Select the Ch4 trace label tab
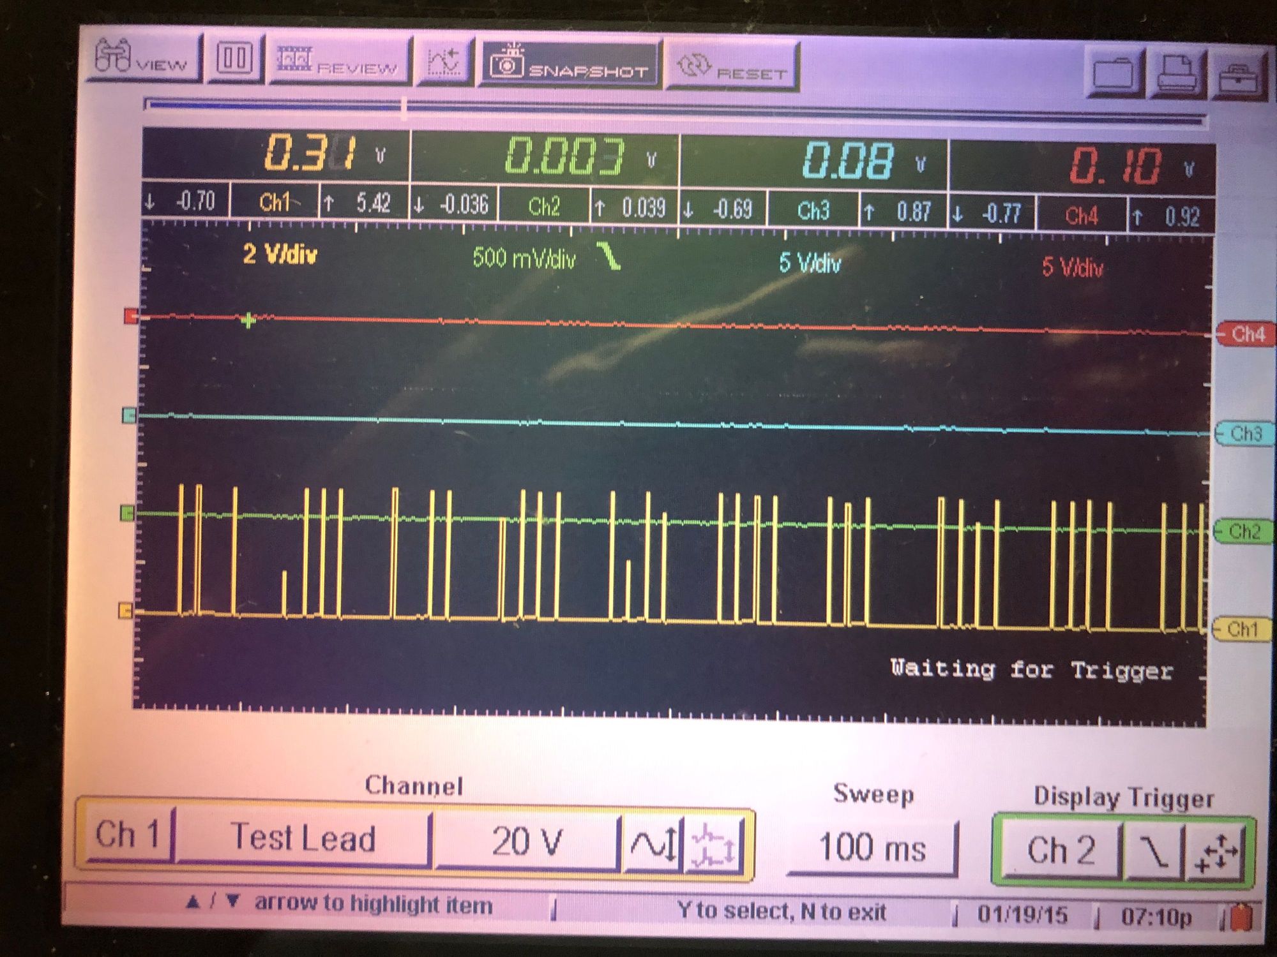Screen dimensions: 1277x957 (x=1245, y=334)
